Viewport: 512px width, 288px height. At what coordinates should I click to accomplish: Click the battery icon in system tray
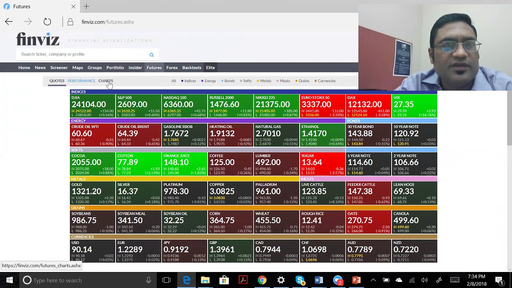pos(386,280)
